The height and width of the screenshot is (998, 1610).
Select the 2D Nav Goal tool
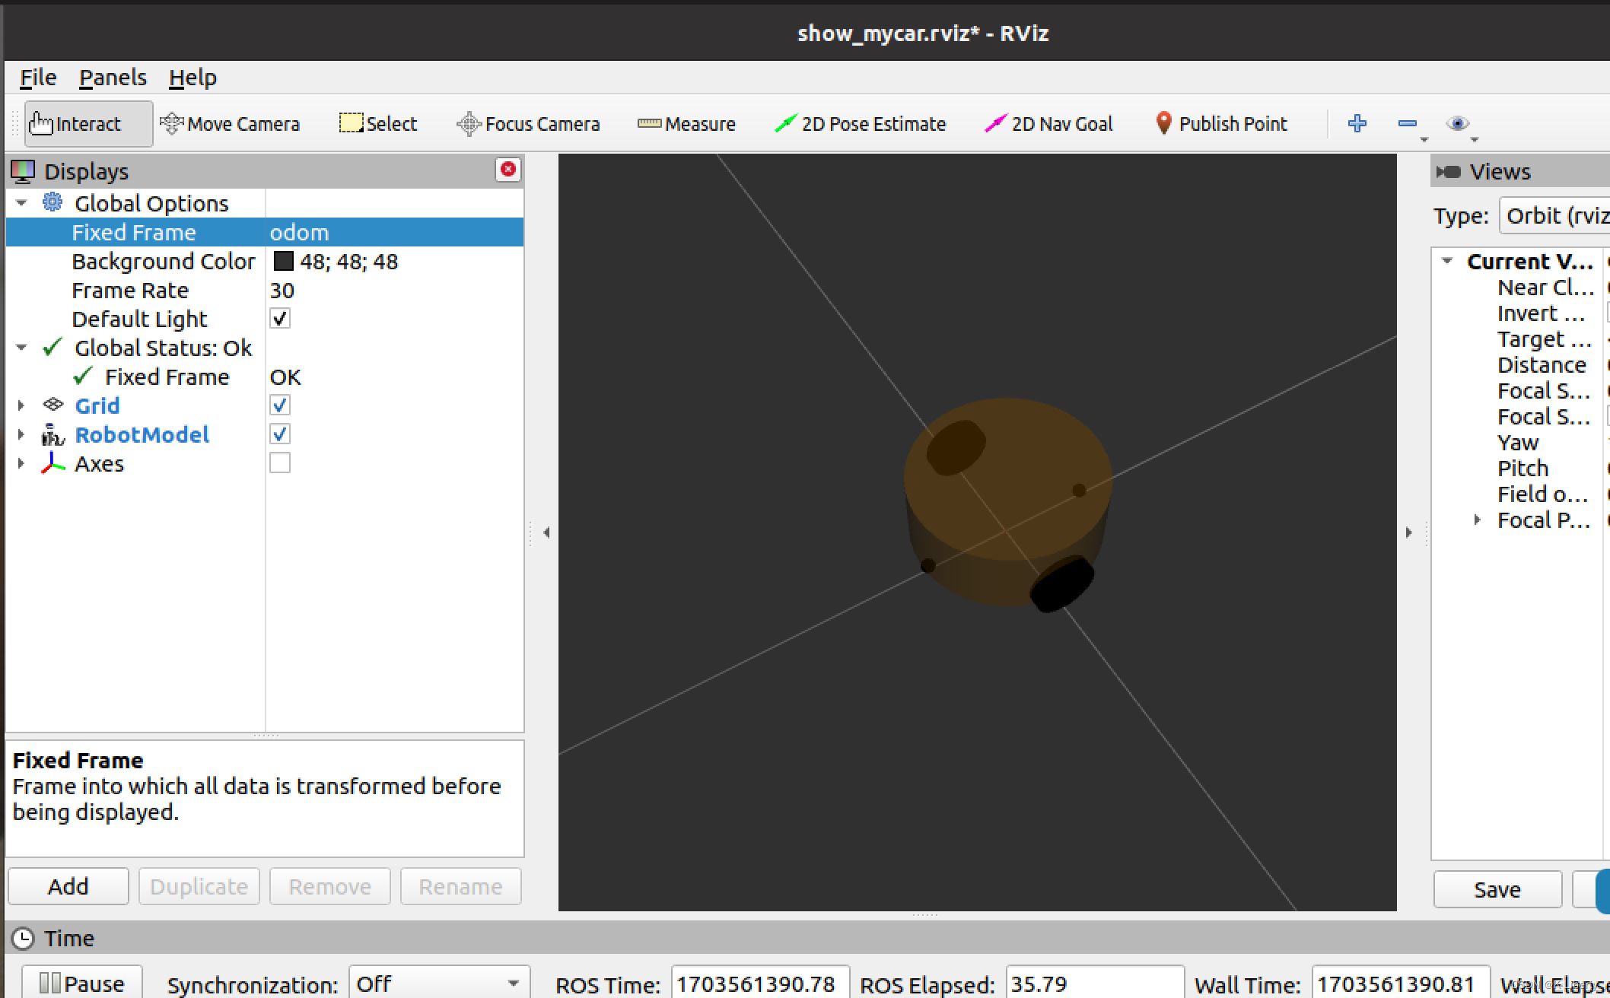tap(1048, 124)
